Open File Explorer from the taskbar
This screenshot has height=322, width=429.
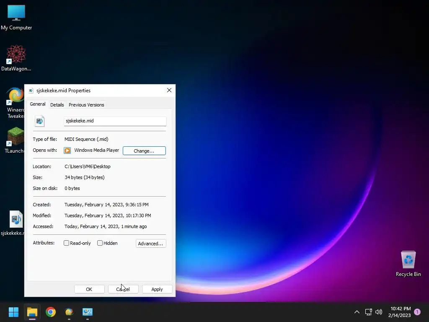click(x=32, y=312)
